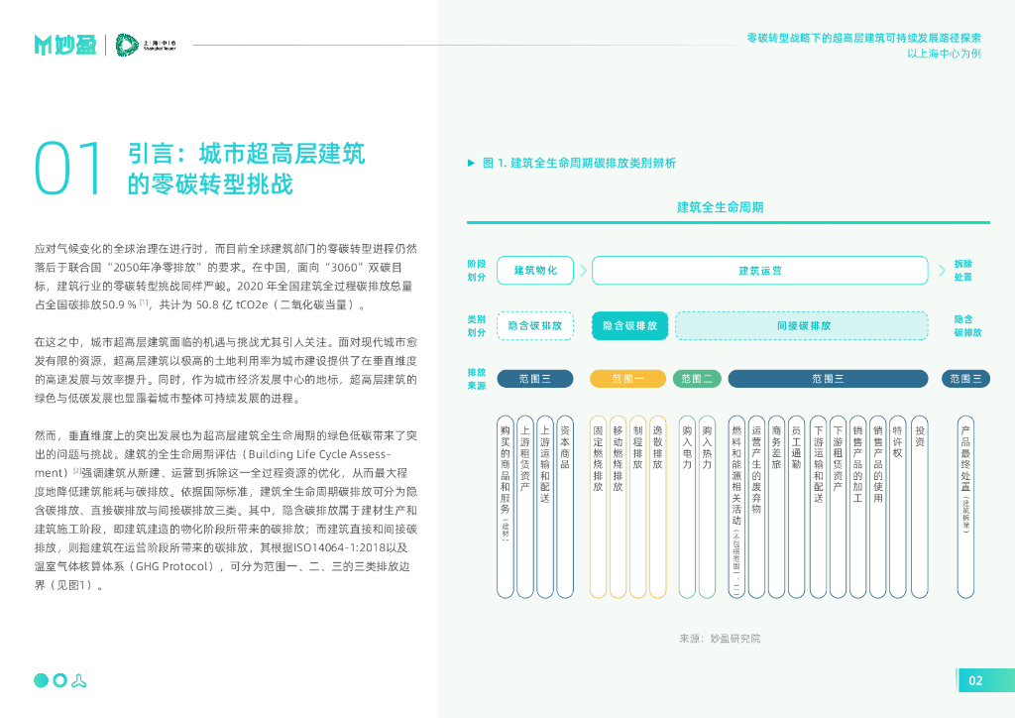Click the green 范围二 pill

pos(697,379)
